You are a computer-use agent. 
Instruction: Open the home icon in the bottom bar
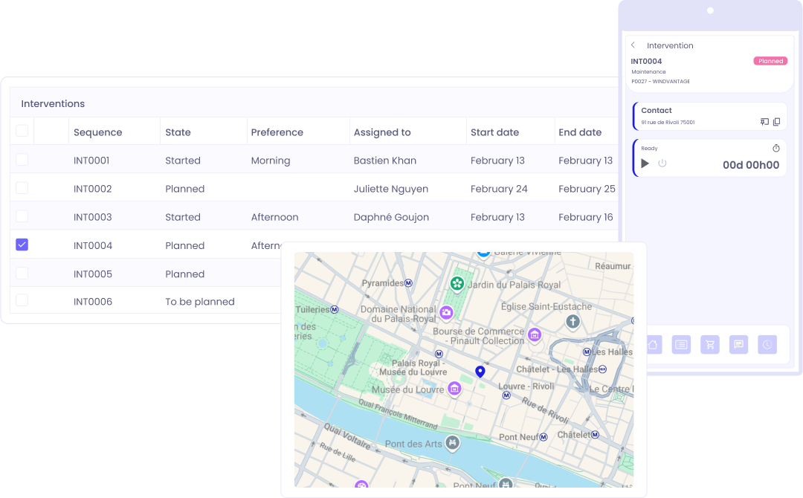tap(652, 344)
